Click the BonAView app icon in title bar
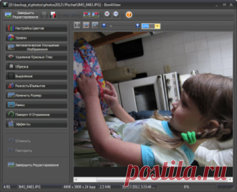This screenshot has width=237, height=192. (5, 5)
